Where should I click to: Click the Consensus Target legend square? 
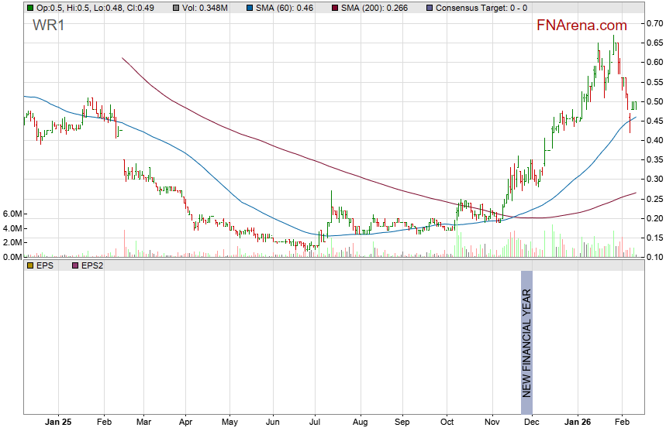(x=430, y=8)
